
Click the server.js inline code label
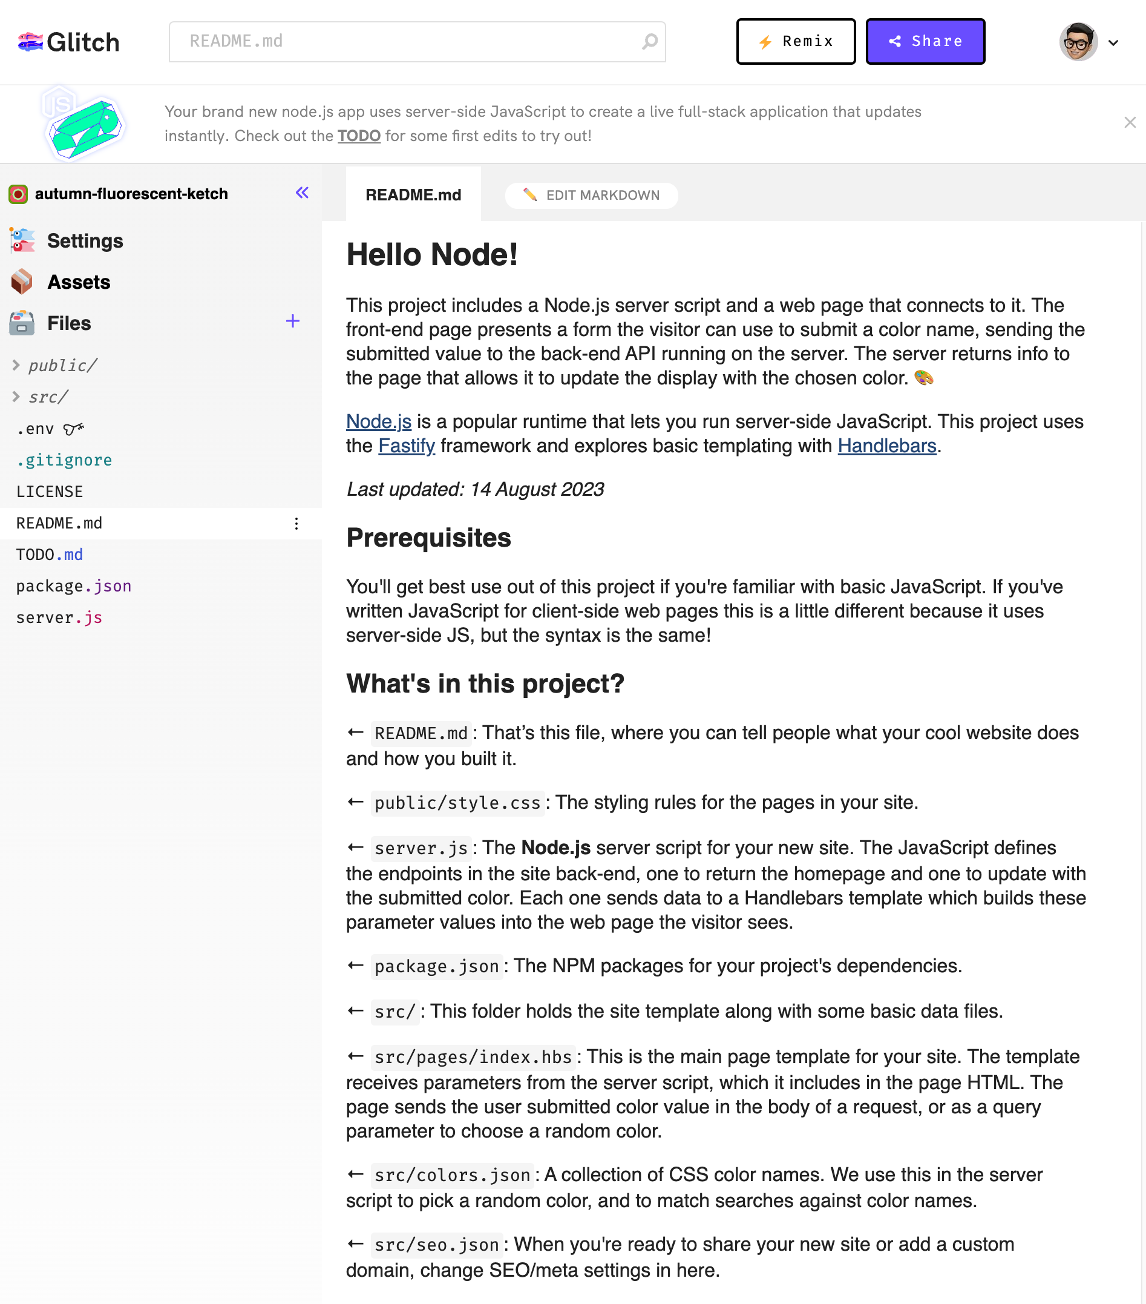point(421,849)
